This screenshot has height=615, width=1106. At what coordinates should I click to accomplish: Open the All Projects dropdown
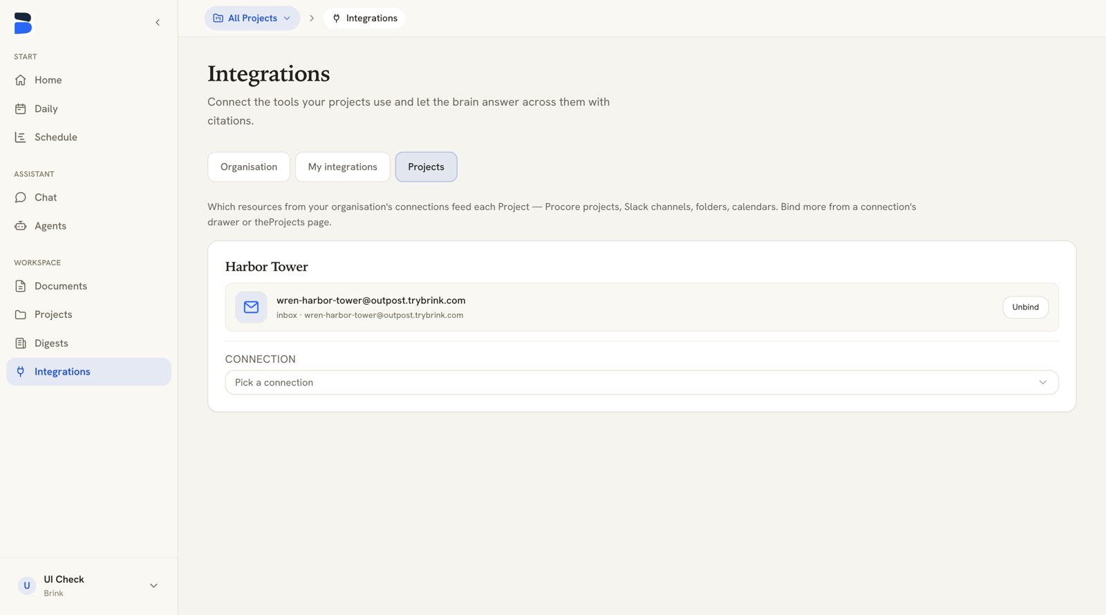pos(252,18)
